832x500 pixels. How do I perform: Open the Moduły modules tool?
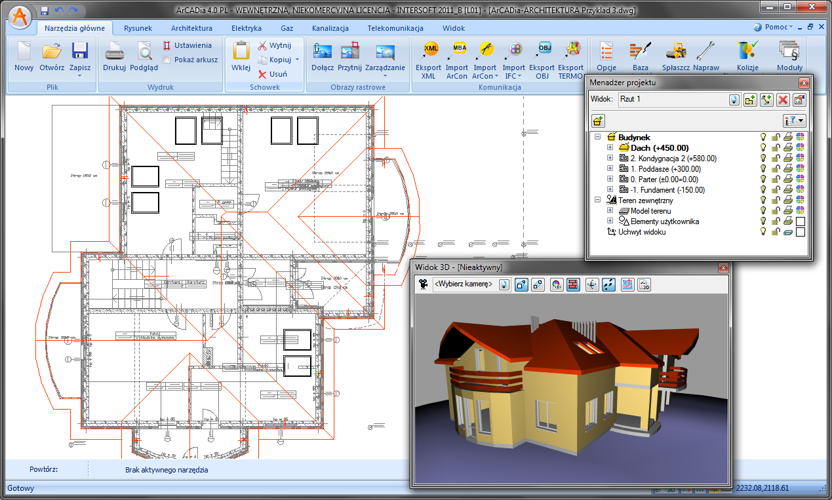click(789, 57)
